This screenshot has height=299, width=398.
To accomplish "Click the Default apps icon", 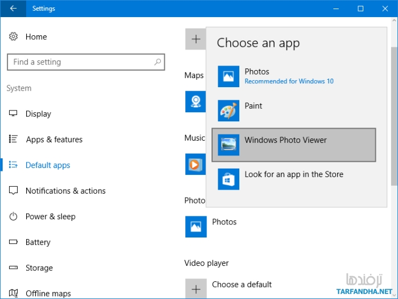I will click(x=13, y=165).
